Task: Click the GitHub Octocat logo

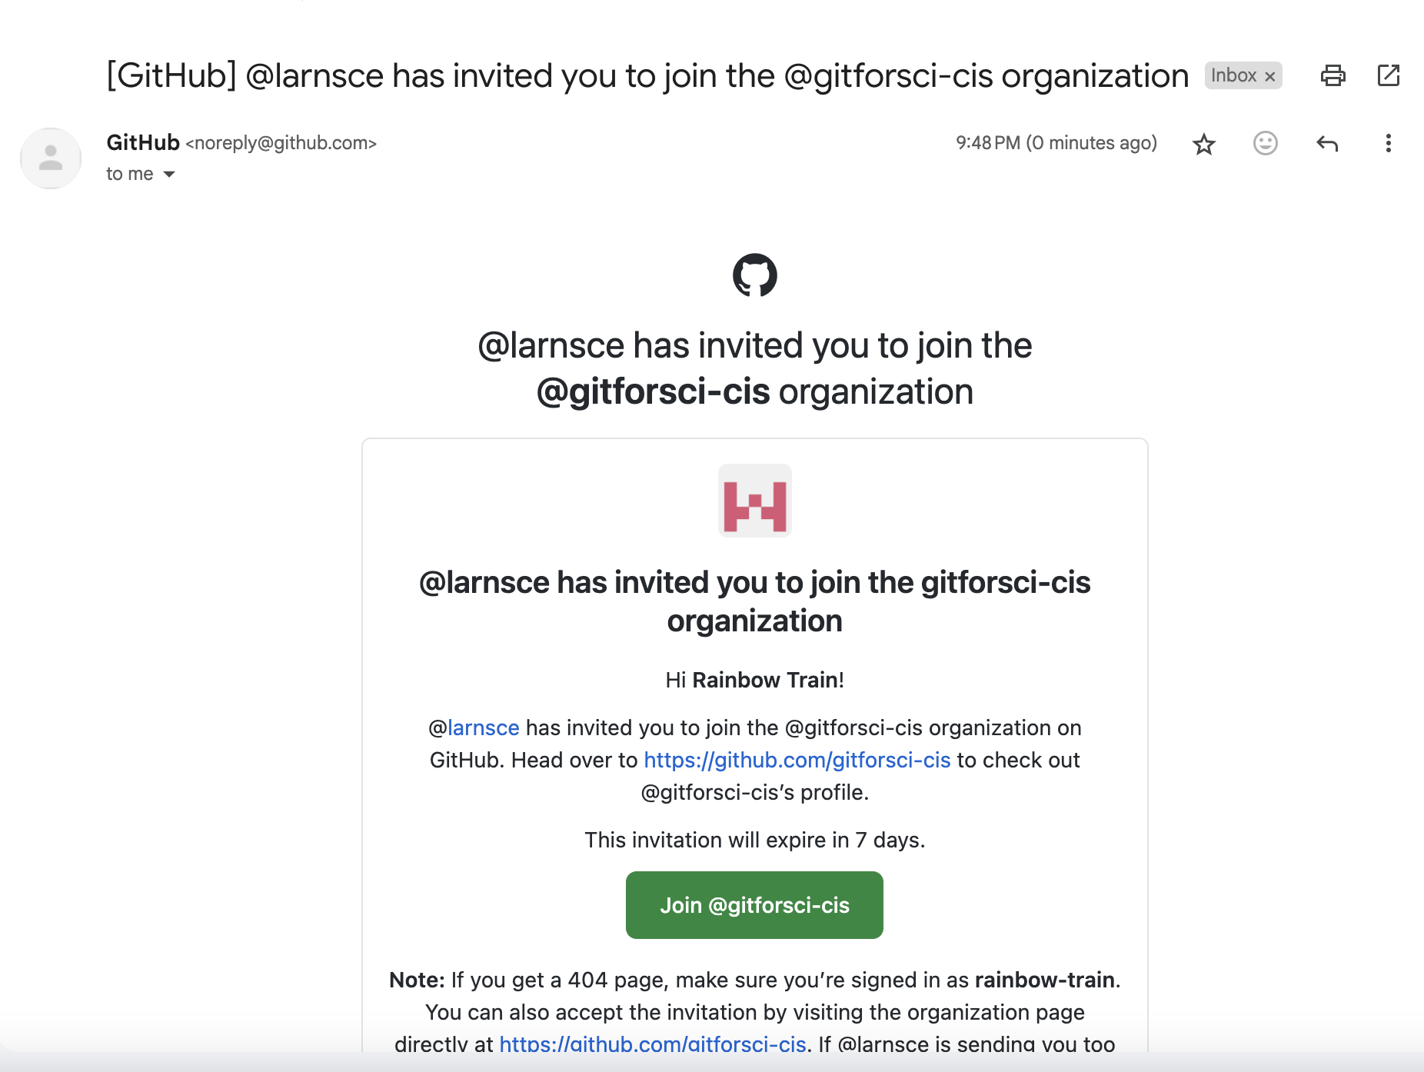Action: click(x=754, y=275)
